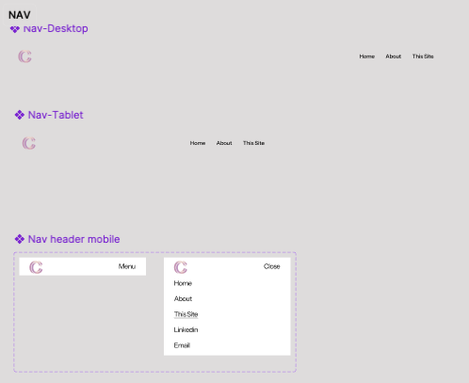Click This Site in tablet navigation
The image size is (469, 383).
pos(253,143)
